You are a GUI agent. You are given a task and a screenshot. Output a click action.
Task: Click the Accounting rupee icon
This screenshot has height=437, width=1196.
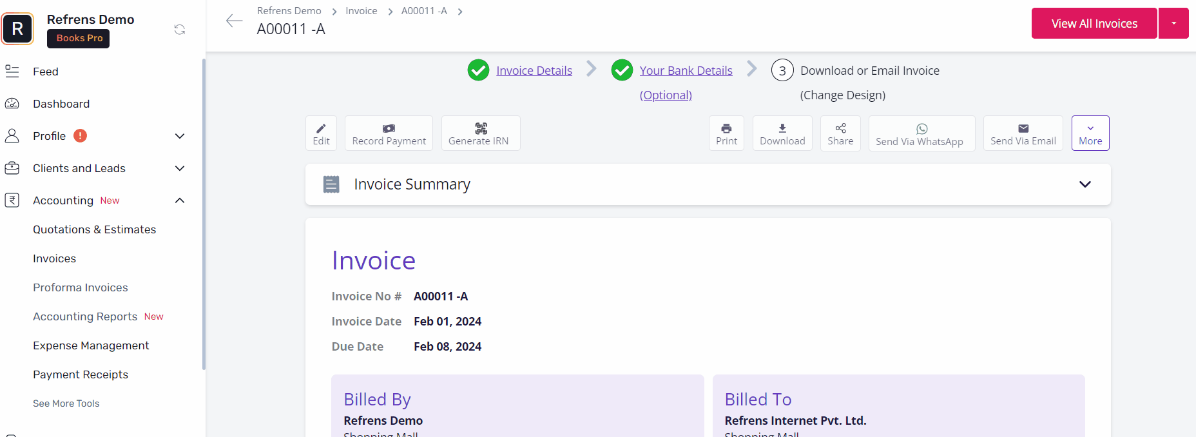pyautogui.click(x=12, y=200)
